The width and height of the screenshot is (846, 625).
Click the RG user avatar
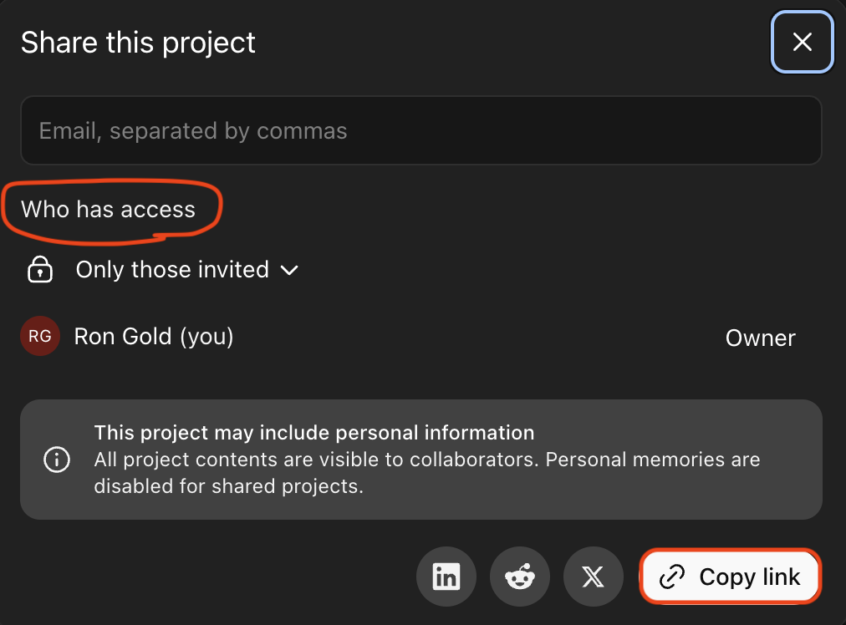[40, 337]
